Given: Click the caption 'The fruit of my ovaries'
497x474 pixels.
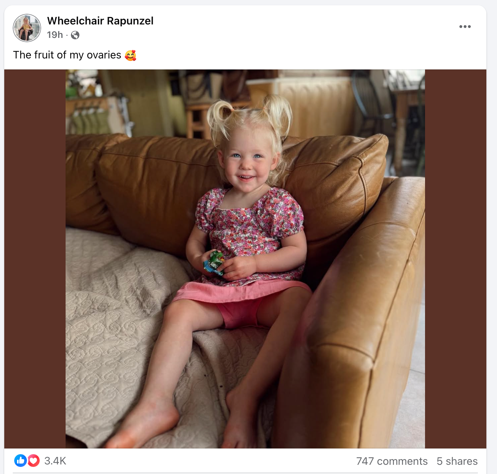Looking at the screenshot, I should (x=67, y=55).
